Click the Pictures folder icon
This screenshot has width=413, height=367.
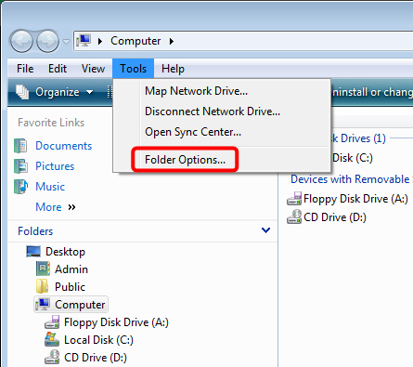coord(20,166)
